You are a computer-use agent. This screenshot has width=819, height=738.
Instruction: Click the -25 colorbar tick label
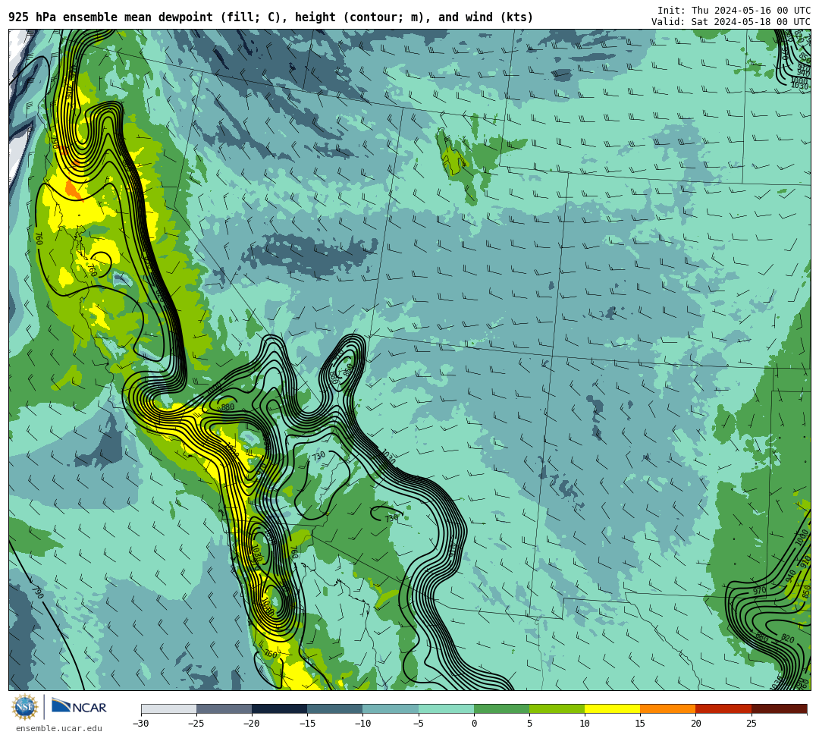click(196, 724)
